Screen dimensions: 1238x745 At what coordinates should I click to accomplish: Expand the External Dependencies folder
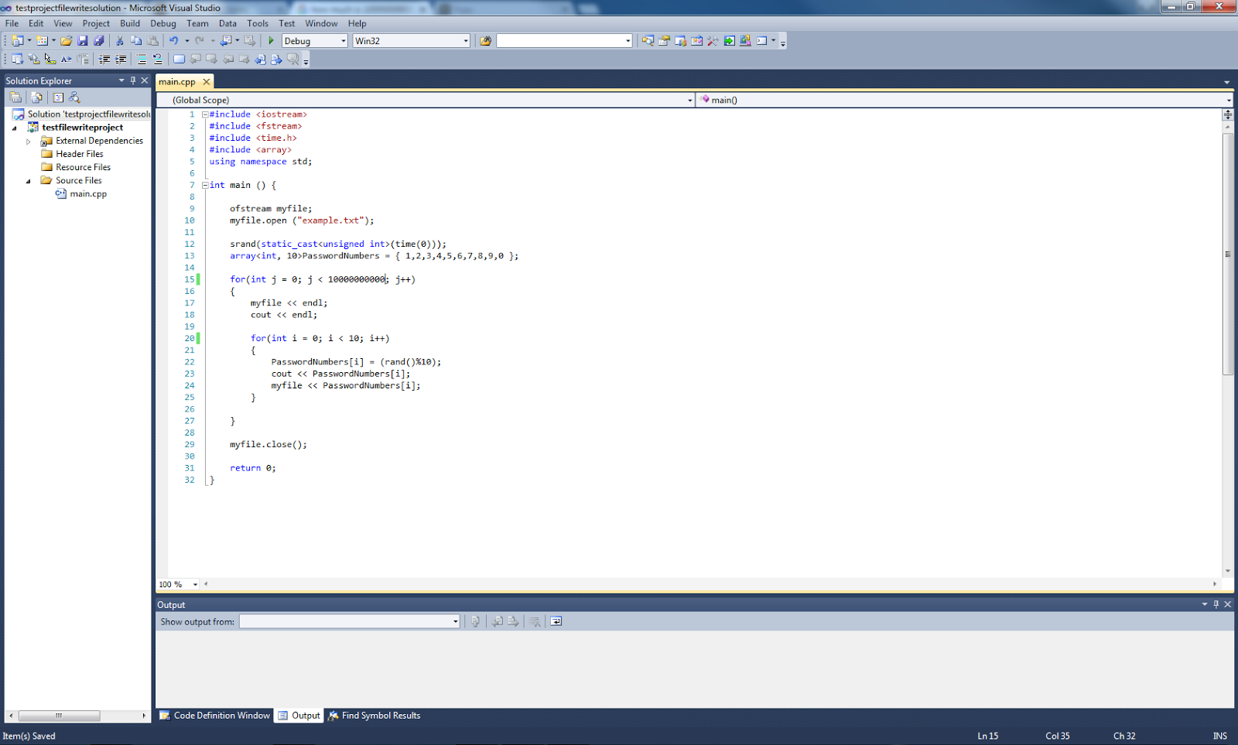[29, 140]
